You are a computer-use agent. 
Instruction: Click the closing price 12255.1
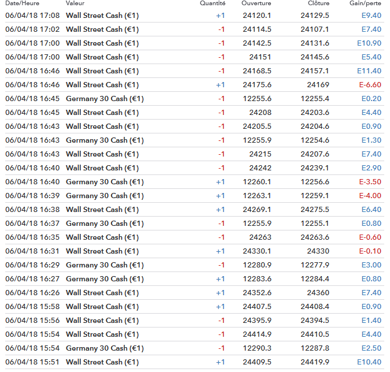click(315, 224)
